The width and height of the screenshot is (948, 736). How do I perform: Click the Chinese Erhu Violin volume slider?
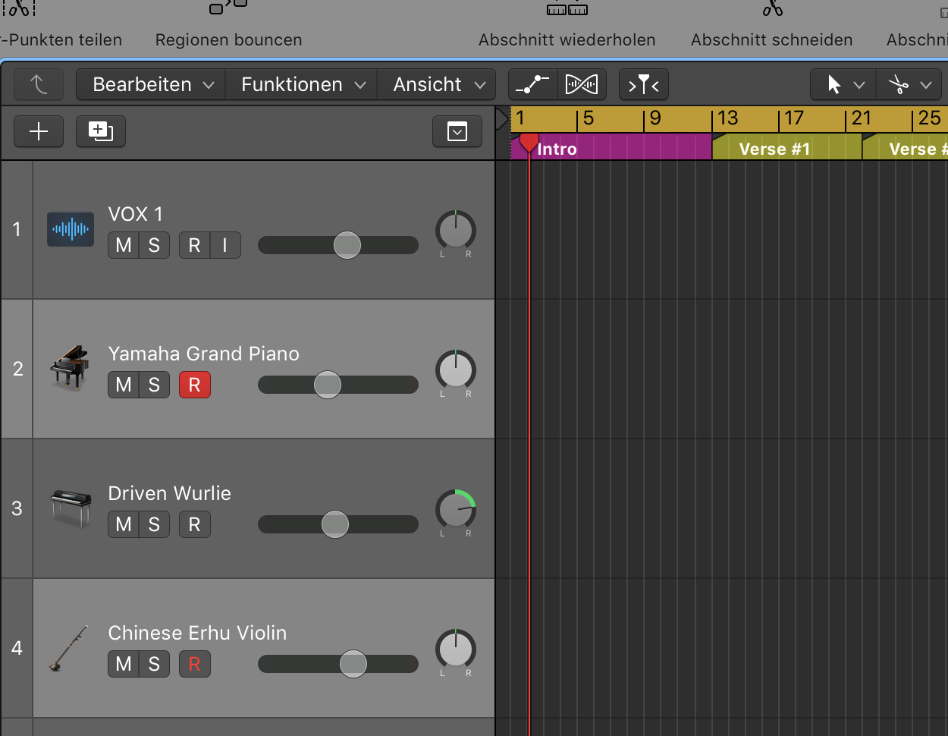tap(353, 664)
